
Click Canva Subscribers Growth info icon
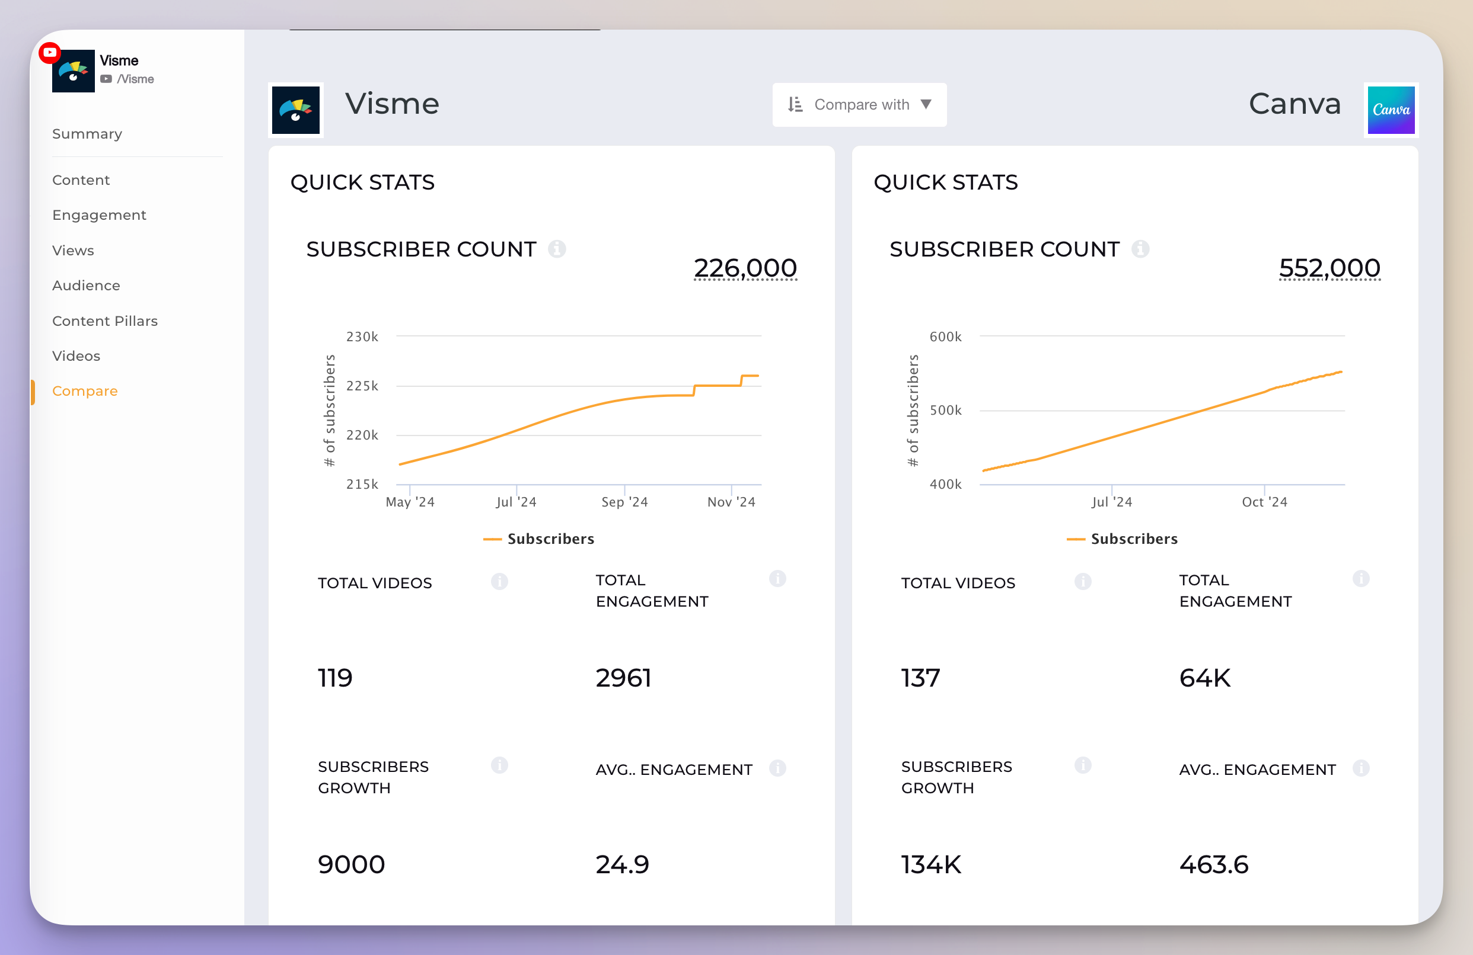click(1082, 765)
